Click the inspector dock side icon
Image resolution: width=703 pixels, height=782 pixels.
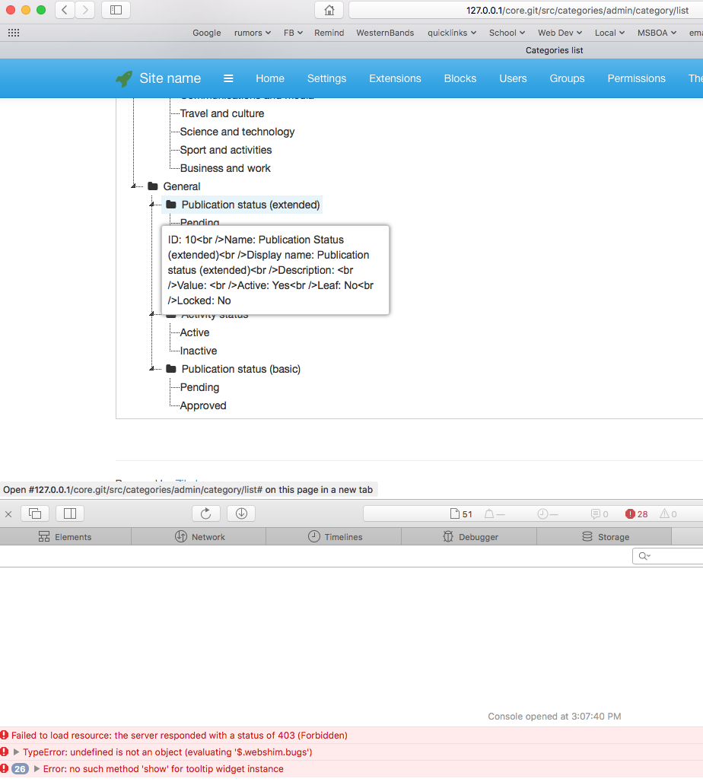point(70,513)
